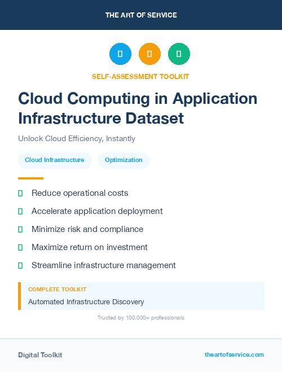Click the blue circle icon
Screen dimensions: 282x372
click(120, 54)
